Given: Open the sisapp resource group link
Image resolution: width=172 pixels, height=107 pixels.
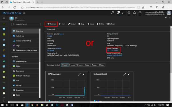Looking at the screenshot, I should [50, 36].
